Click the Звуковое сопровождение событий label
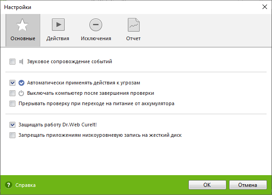 point(70,61)
